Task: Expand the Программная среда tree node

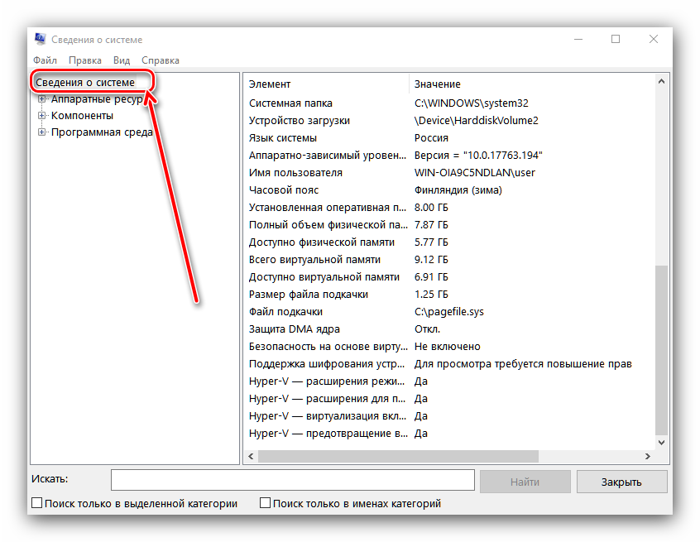Action: point(42,132)
